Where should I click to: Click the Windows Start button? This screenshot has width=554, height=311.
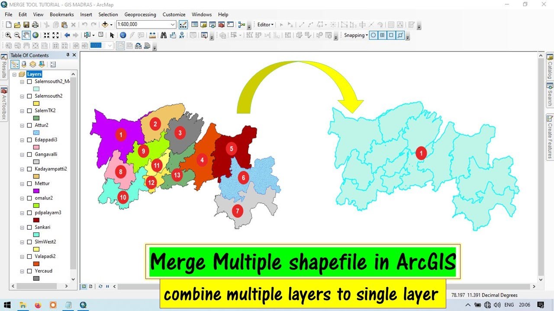[7, 305]
